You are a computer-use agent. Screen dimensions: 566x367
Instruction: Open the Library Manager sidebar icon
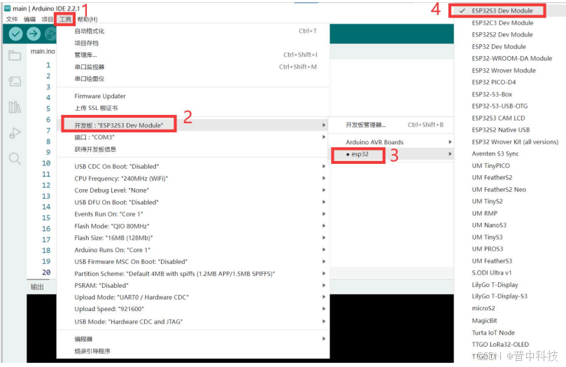15,107
